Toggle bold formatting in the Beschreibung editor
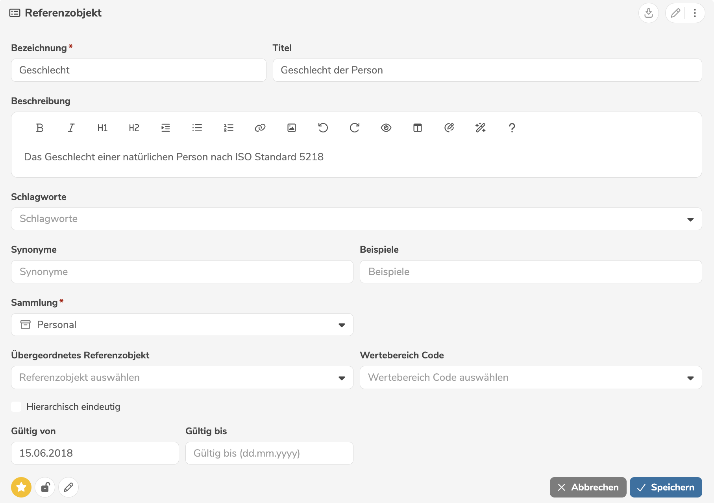This screenshot has width=714, height=503. coord(40,128)
